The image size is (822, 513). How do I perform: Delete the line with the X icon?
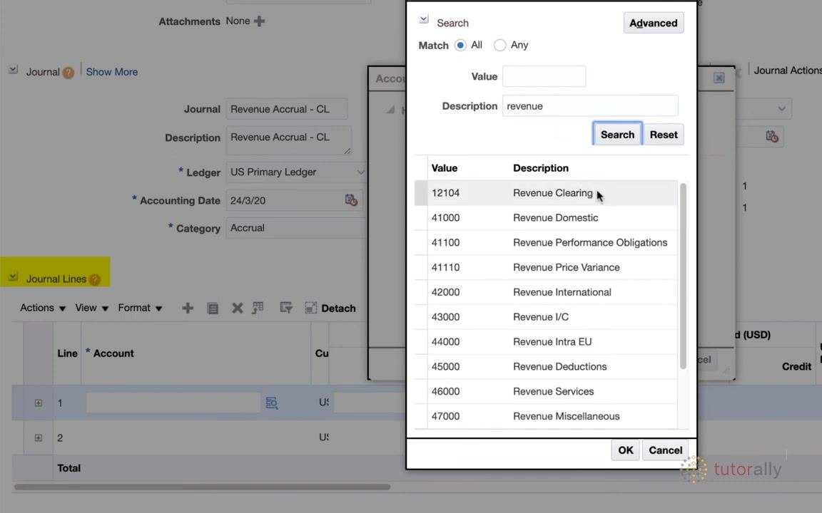[237, 308]
